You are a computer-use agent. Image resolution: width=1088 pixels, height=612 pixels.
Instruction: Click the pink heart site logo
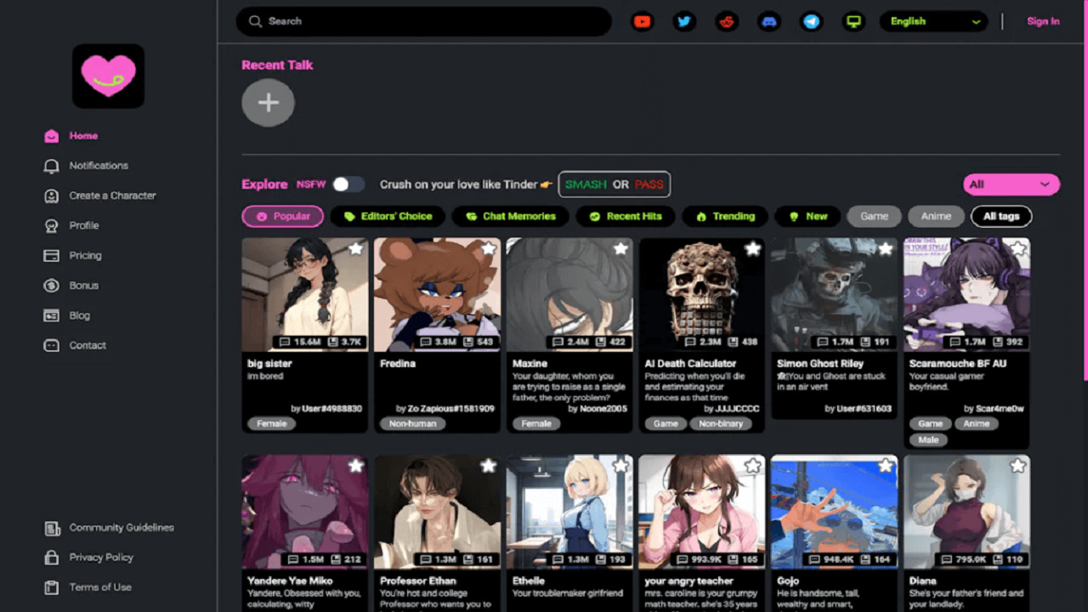click(108, 76)
